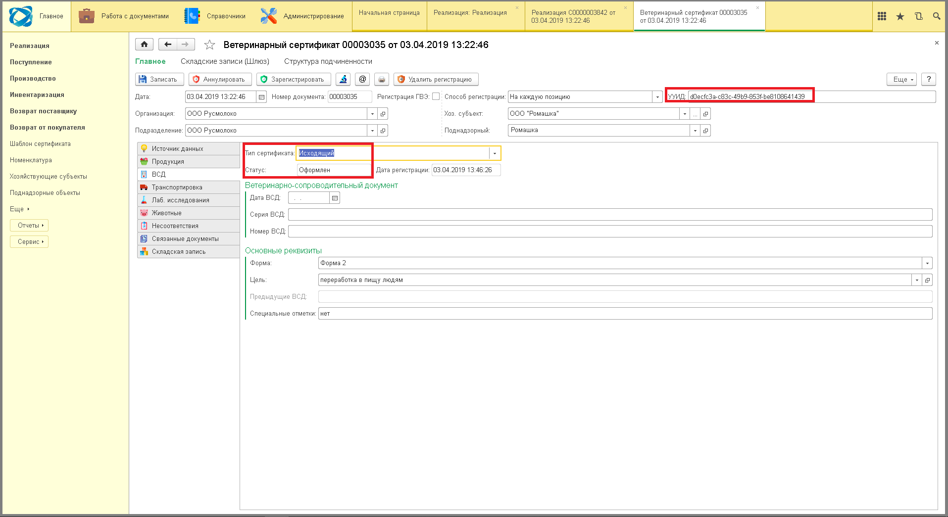
Task: Open Инвентаризация in sidebar
Action: (37, 95)
